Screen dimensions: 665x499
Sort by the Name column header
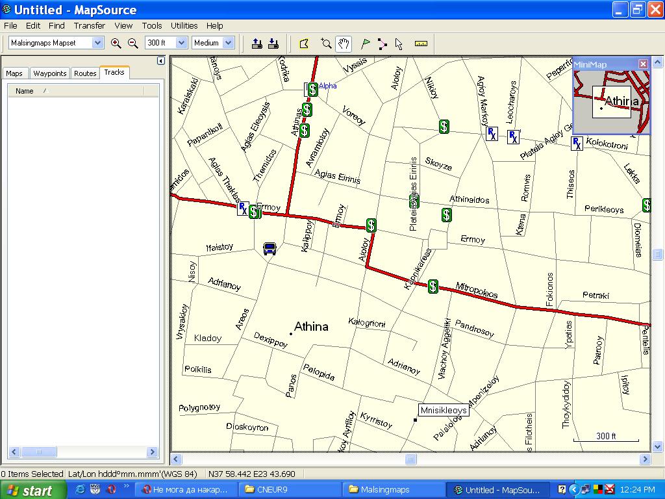pyautogui.click(x=76, y=91)
